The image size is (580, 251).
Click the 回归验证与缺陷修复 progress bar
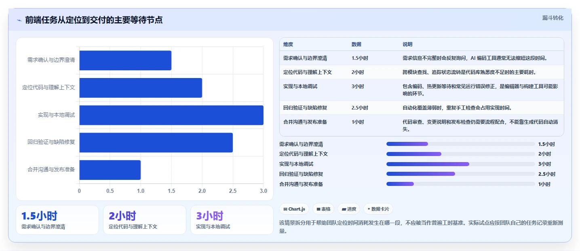(461, 174)
